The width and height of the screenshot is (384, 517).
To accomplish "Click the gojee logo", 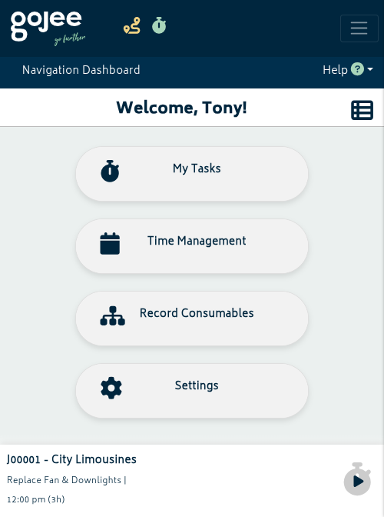I will [48, 28].
